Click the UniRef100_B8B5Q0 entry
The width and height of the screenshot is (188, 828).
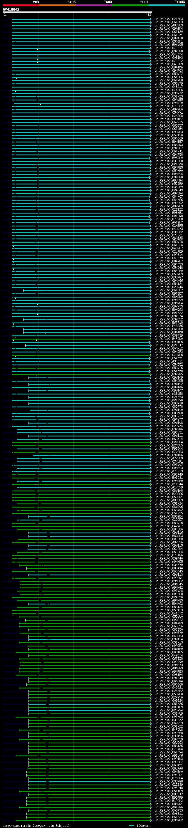click(x=169, y=413)
